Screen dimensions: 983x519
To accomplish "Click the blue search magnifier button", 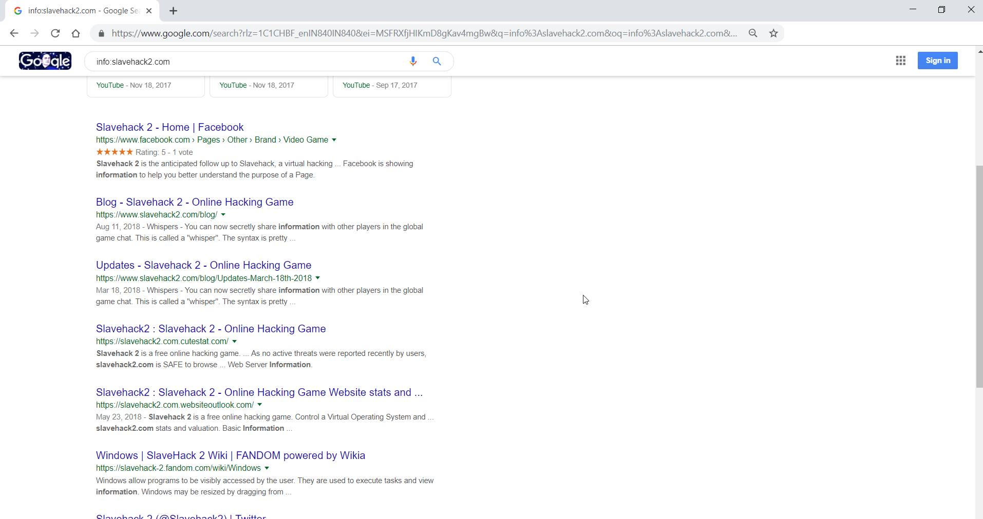I will pyautogui.click(x=437, y=61).
